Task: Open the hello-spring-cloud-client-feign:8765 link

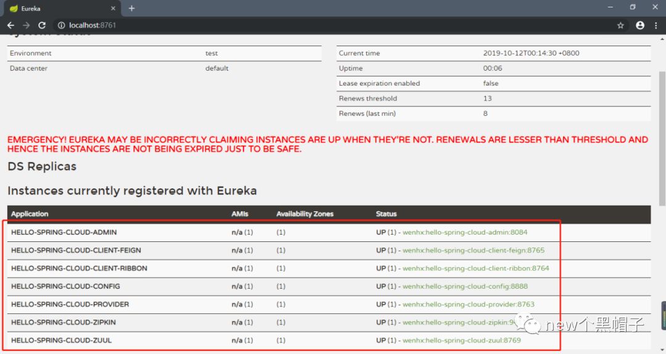Action: [473, 250]
